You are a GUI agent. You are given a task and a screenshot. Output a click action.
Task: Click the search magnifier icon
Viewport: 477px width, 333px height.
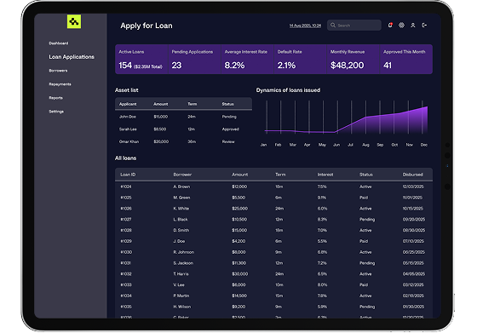point(333,26)
